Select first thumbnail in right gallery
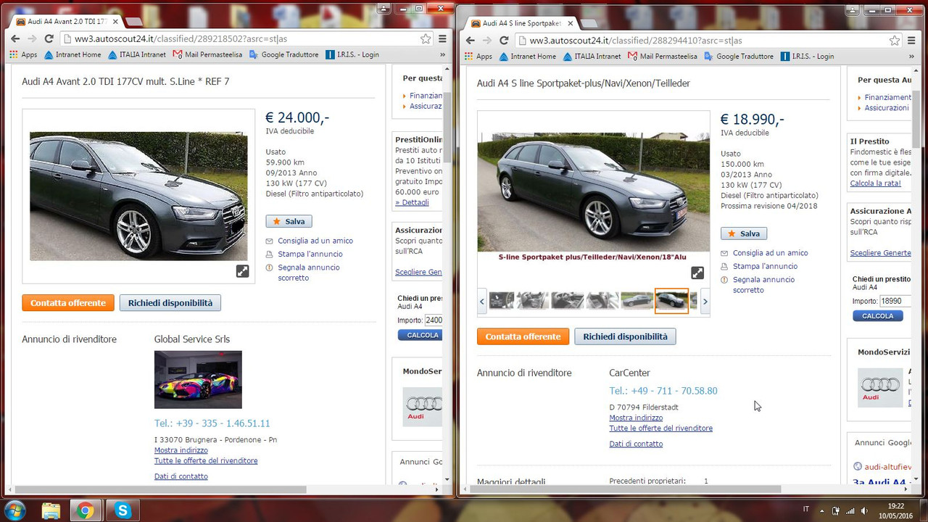The height and width of the screenshot is (522, 928). (x=502, y=301)
